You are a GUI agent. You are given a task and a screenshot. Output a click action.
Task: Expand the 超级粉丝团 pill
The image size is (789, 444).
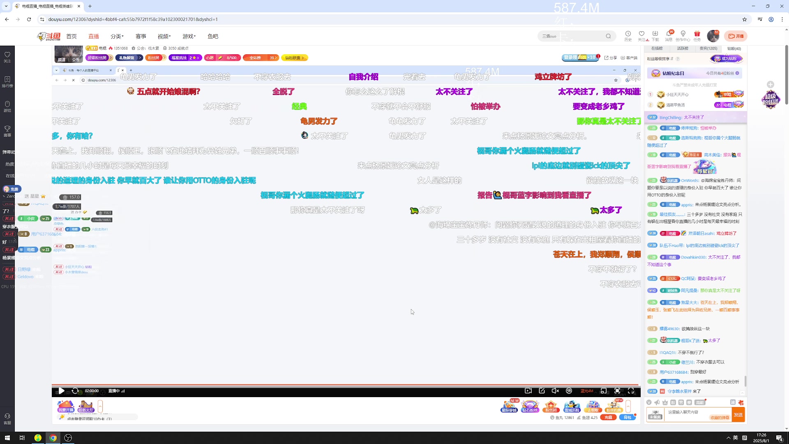point(99,58)
